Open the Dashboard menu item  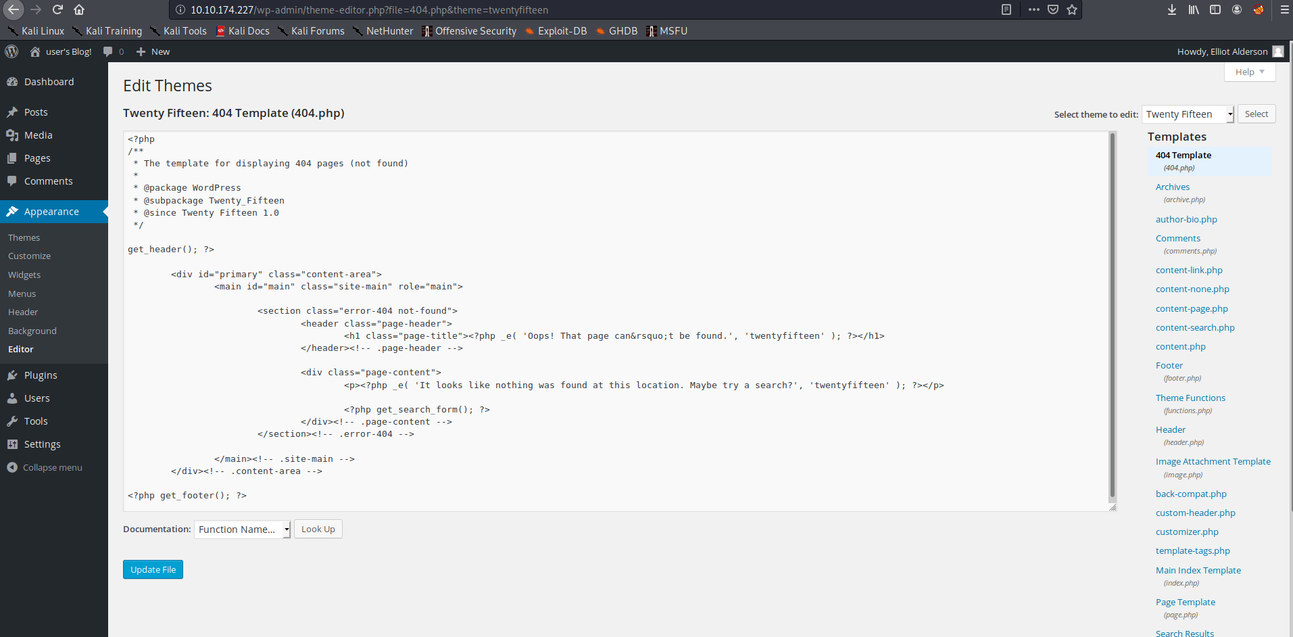pyautogui.click(x=54, y=82)
